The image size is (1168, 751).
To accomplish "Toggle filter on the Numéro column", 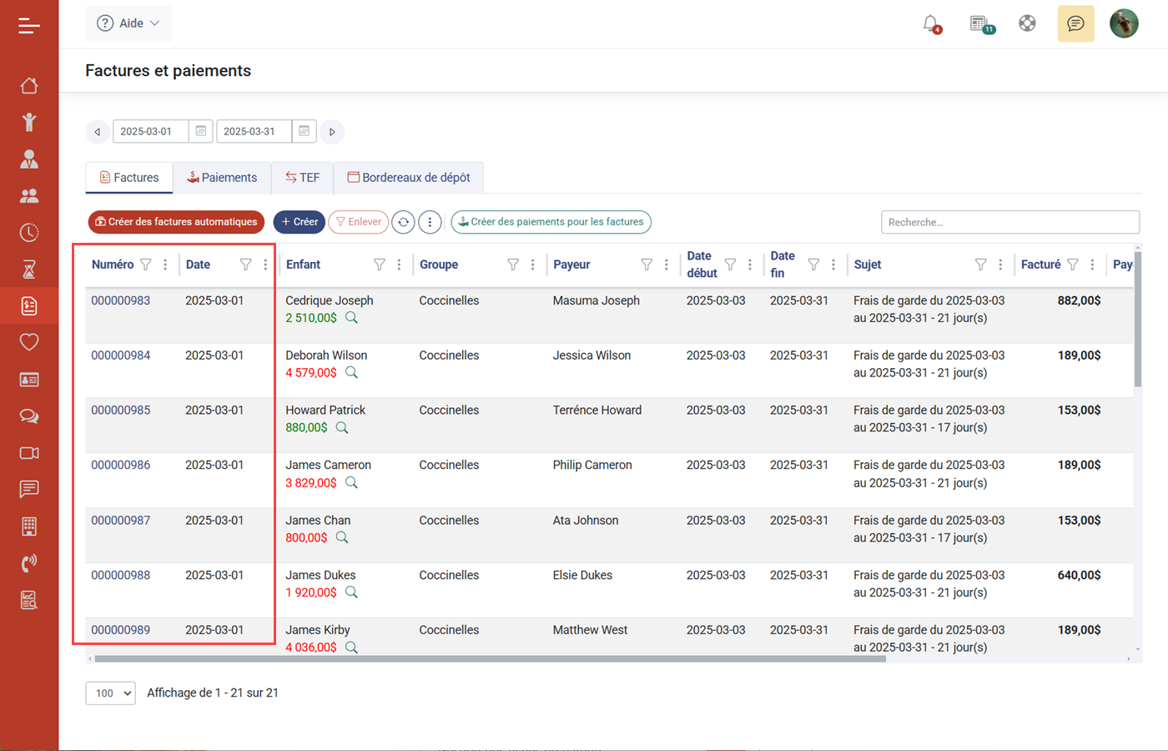I will 146,265.
